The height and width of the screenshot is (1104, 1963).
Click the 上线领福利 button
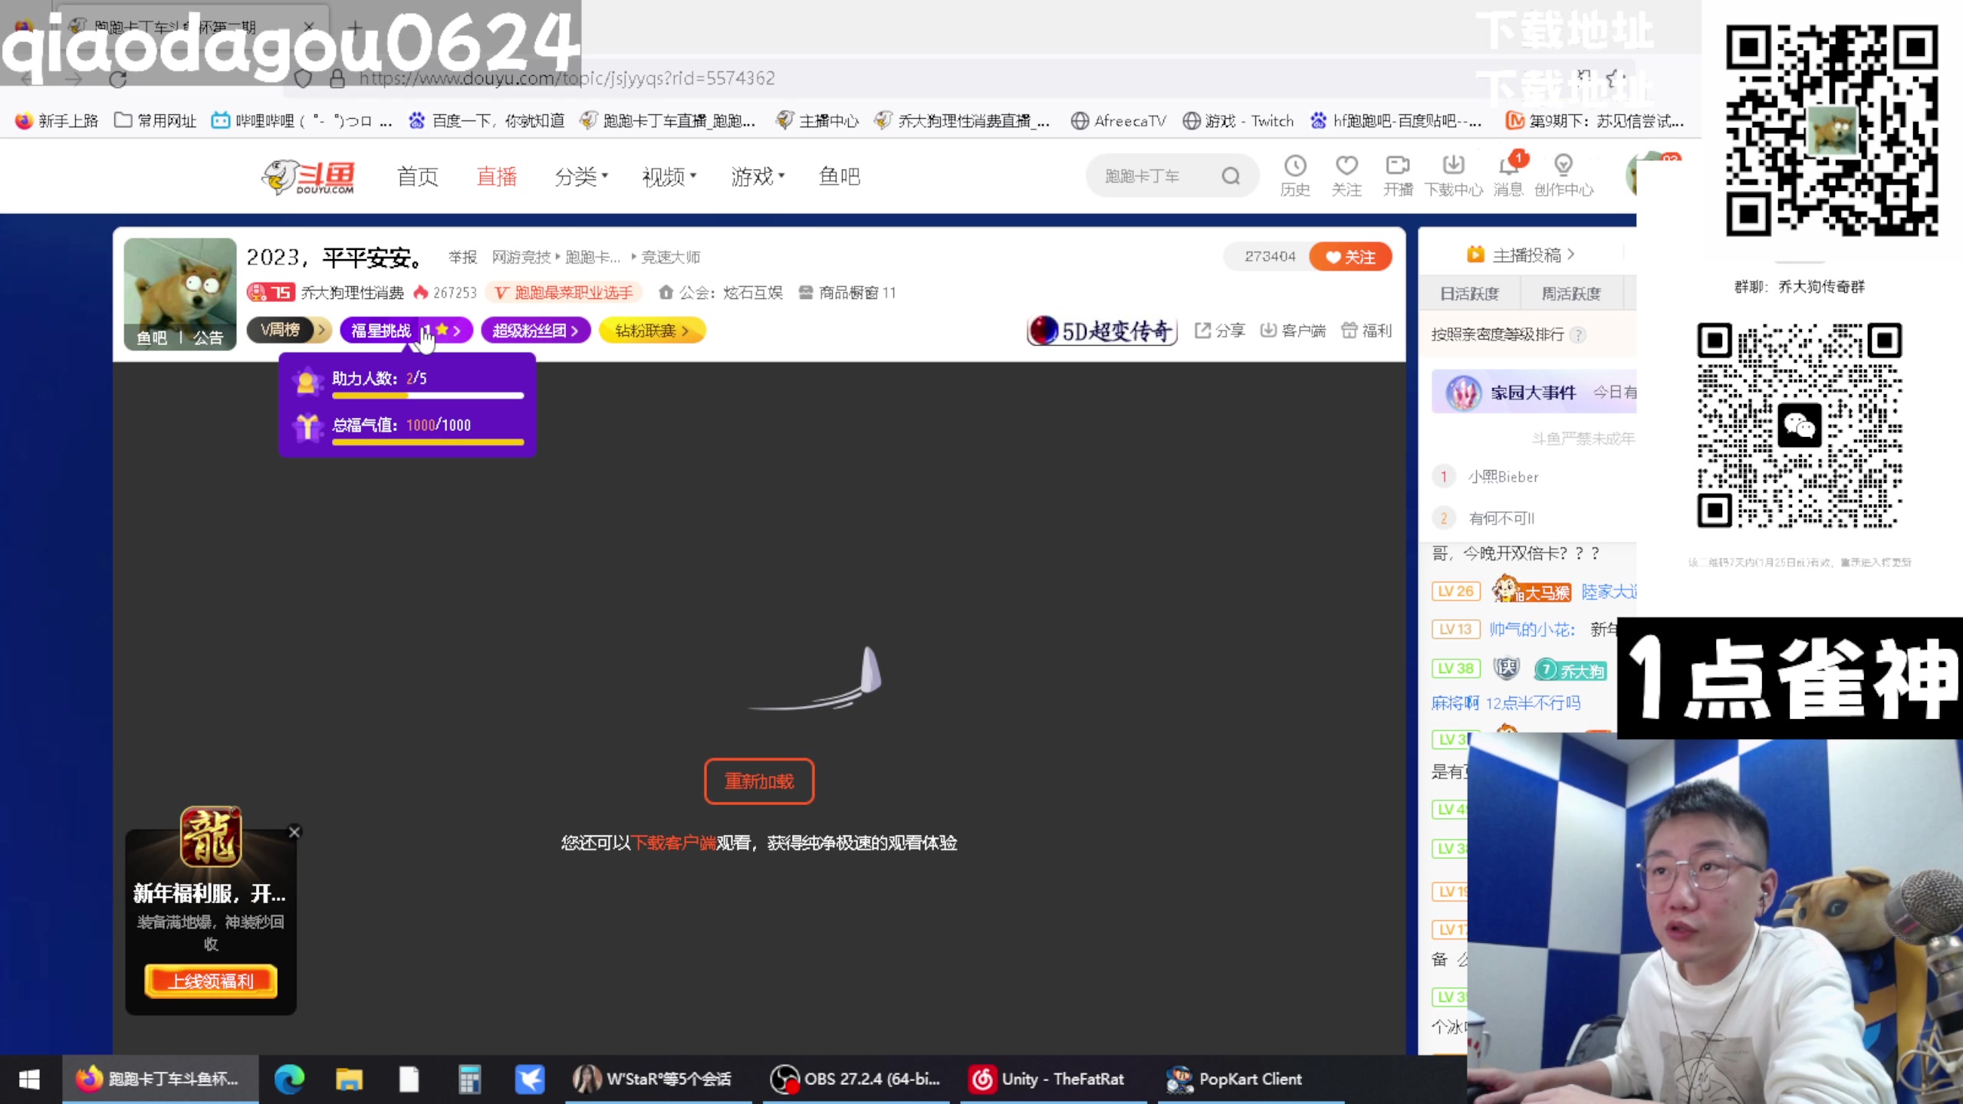[x=211, y=981]
